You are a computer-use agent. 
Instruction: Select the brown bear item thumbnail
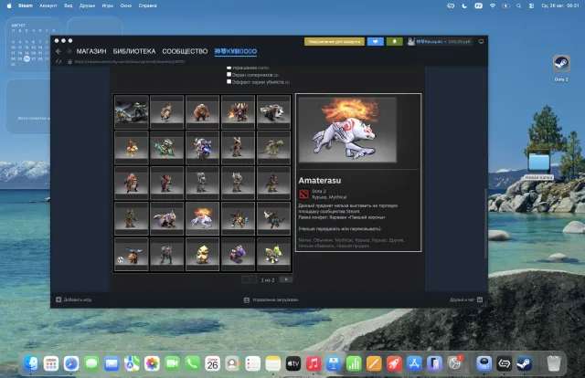pos(203,111)
